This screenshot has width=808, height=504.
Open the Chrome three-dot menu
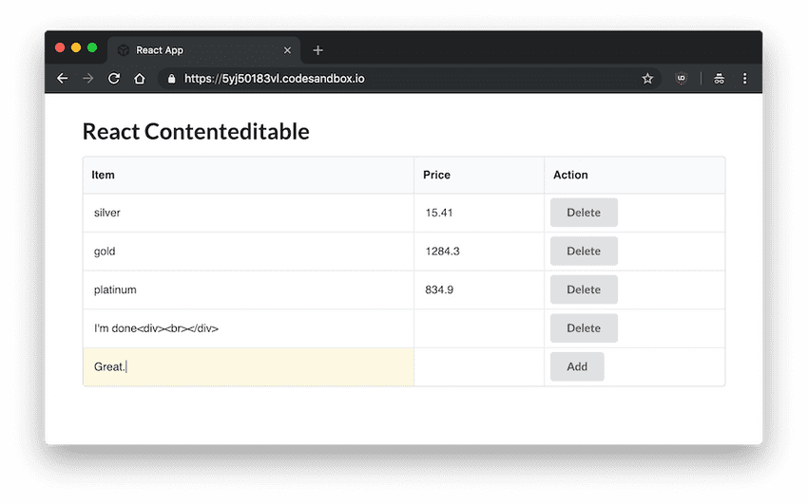pyautogui.click(x=744, y=79)
